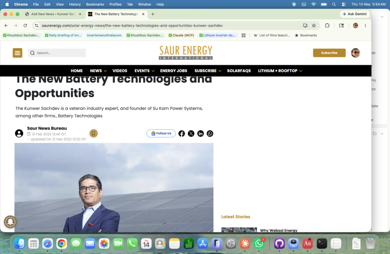The height and width of the screenshot is (254, 390).
Task: Open the Profiles menu in the menu bar
Action: [115, 4]
